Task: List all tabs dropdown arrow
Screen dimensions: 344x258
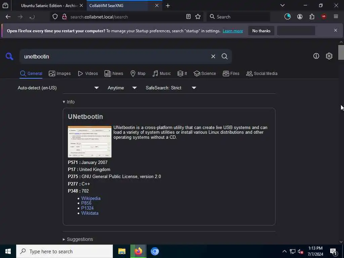Action: click(283, 5)
